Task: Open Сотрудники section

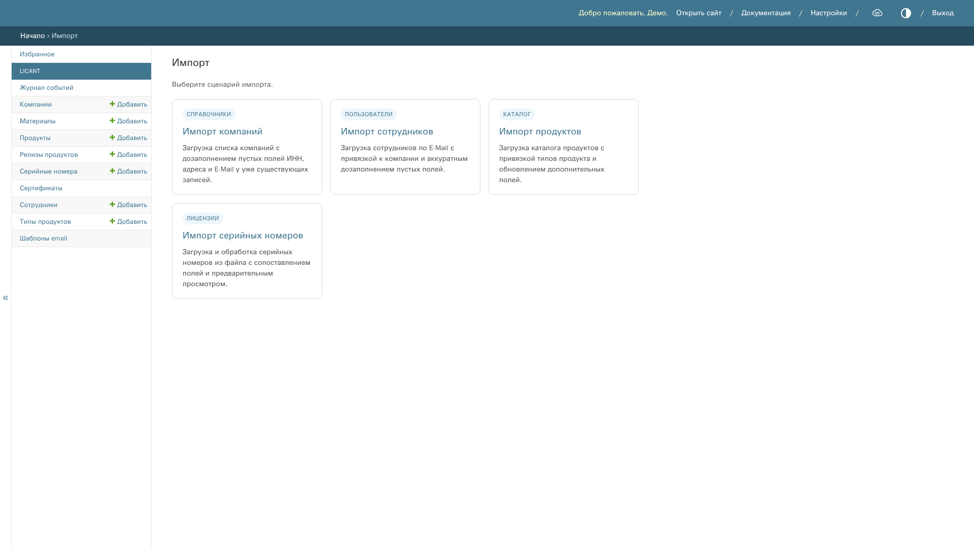Action: 39,205
